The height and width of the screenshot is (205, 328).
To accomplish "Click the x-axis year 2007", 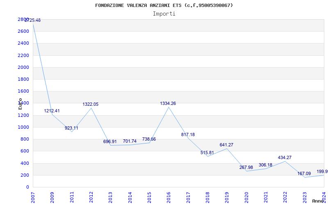I will coord(33,198).
